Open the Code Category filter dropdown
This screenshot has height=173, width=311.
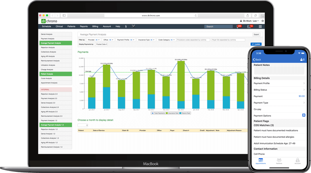pyautogui.click(x=166, y=40)
